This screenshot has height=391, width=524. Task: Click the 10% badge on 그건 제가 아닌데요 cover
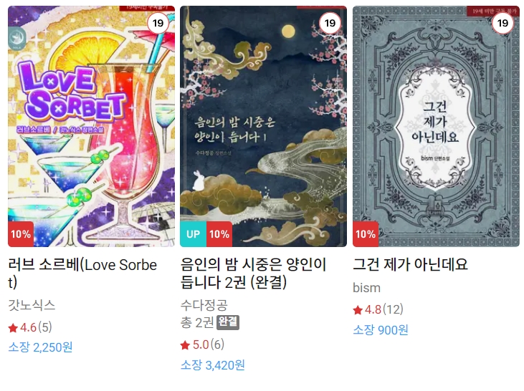click(x=366, y=234)
